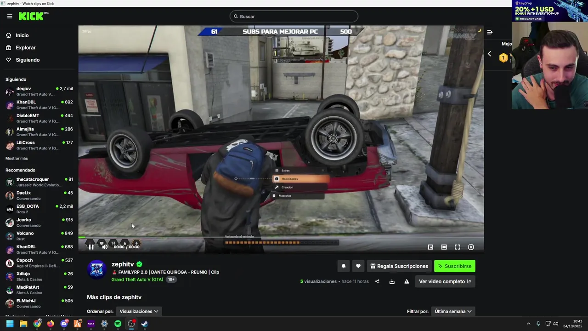Open playback speed settings icon

(x=471, y=247)
